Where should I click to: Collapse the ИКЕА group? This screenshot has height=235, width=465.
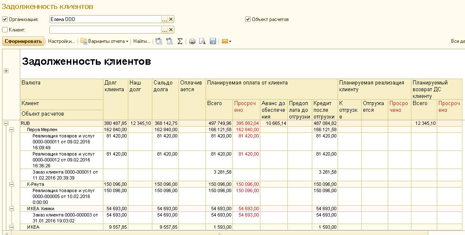(11, 227)
